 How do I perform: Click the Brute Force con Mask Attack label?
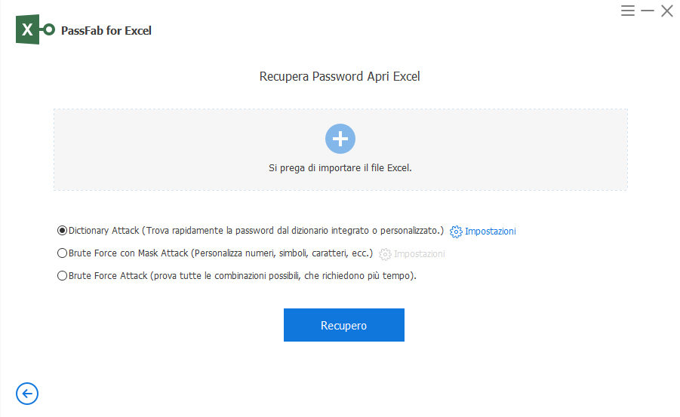coord(220,253)
